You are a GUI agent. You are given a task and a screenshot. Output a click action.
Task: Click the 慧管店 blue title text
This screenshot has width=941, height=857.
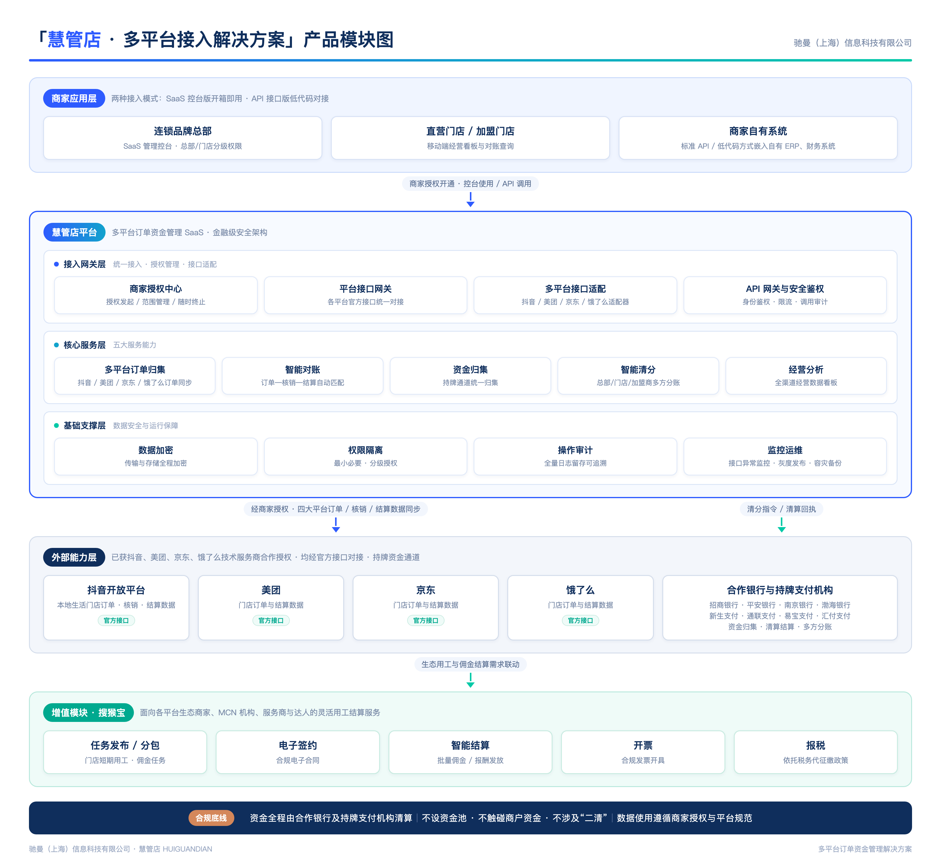(x=74, y=40)
